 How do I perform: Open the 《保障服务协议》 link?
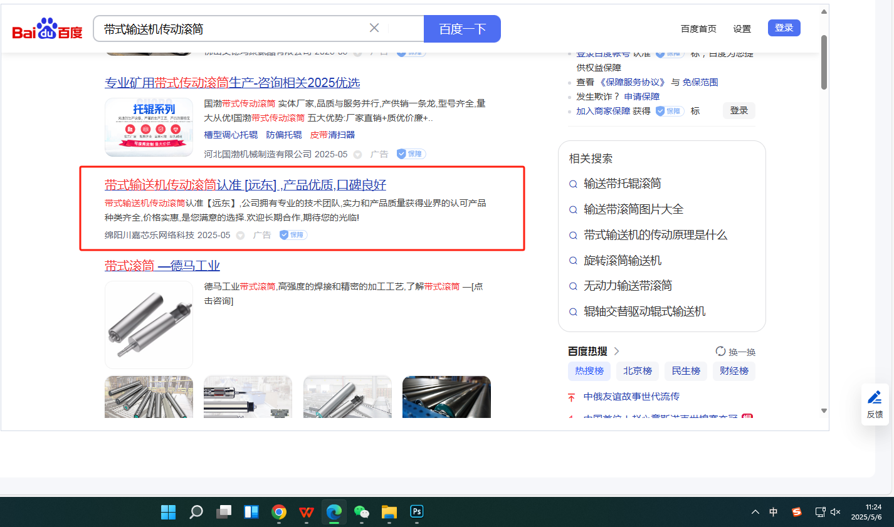[632, 82]
